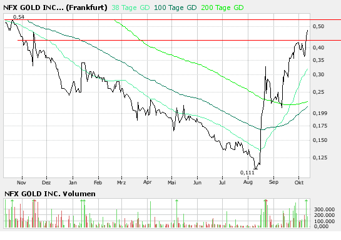Click the 0,50 price axis value
The width and height of the screenshot is (341, 240).
pos(318,26)
